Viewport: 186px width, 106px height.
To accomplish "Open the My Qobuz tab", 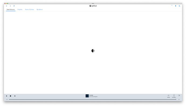I will (x=40, y=9).
